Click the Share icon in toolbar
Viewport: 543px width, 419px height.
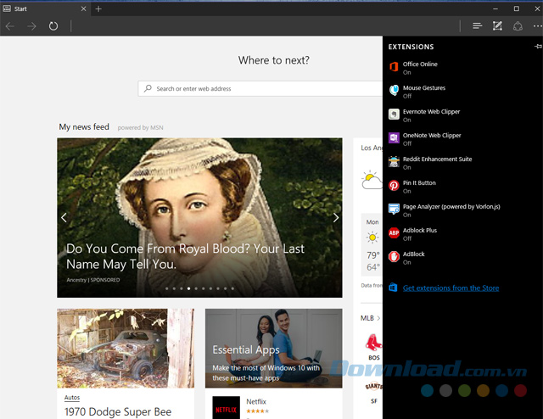(x=518, y=26)
